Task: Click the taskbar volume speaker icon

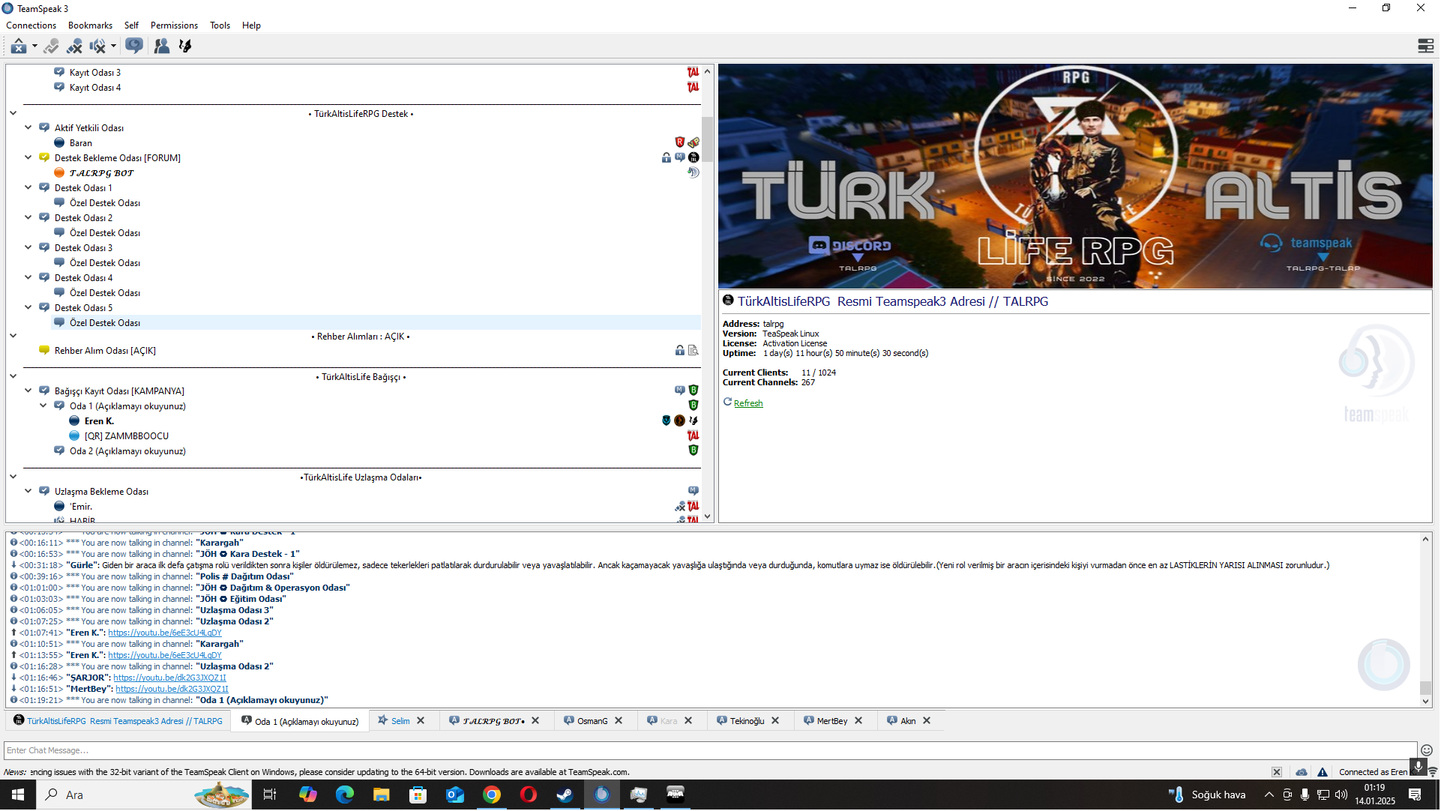Action: tap(1341, 795)
